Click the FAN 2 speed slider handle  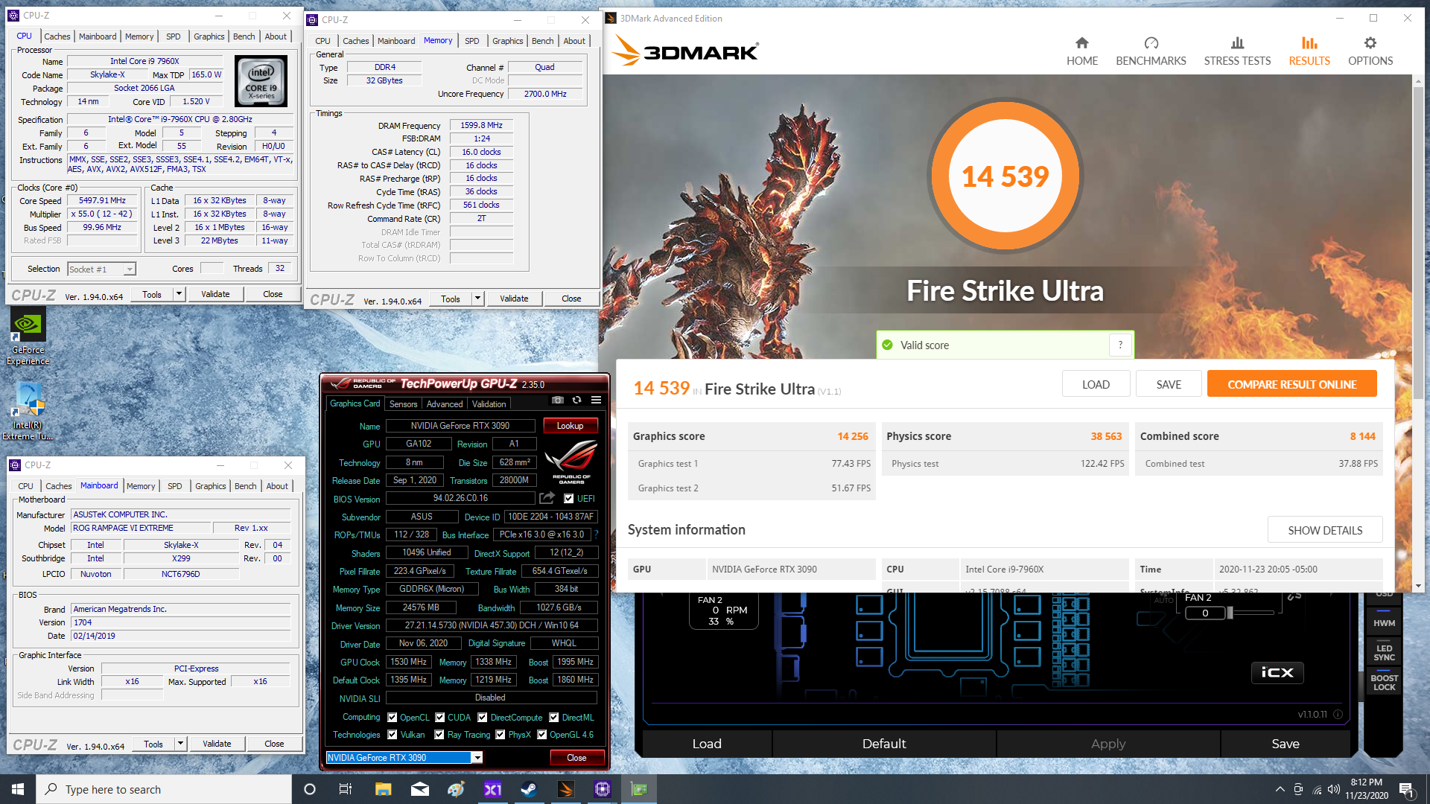coord(1230,613)
